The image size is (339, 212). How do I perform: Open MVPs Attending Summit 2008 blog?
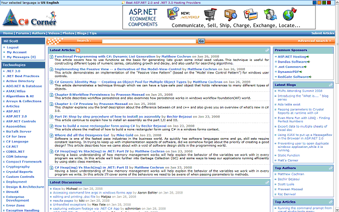click(x=300, y=91)
